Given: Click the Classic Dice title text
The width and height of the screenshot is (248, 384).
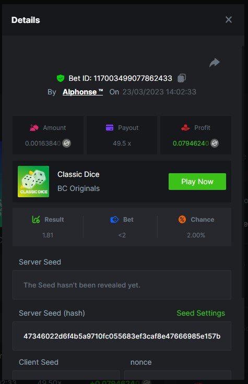Looking at the screenshot, I should pos(78,174).
